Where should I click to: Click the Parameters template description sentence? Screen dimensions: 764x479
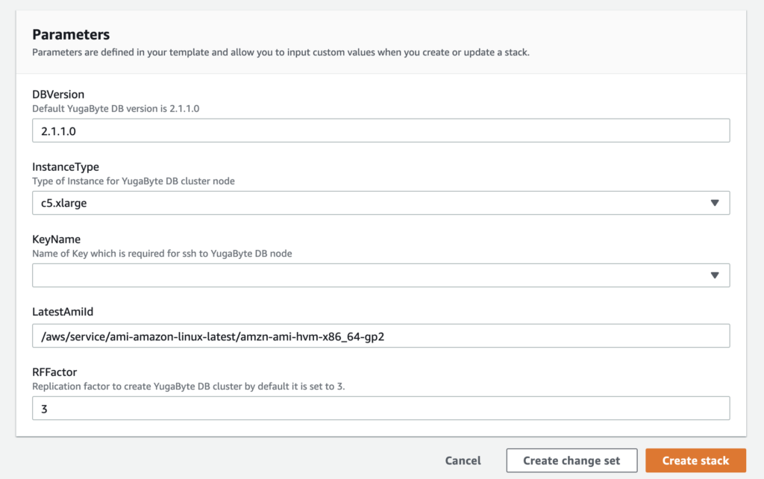click(x=281, y=53)
